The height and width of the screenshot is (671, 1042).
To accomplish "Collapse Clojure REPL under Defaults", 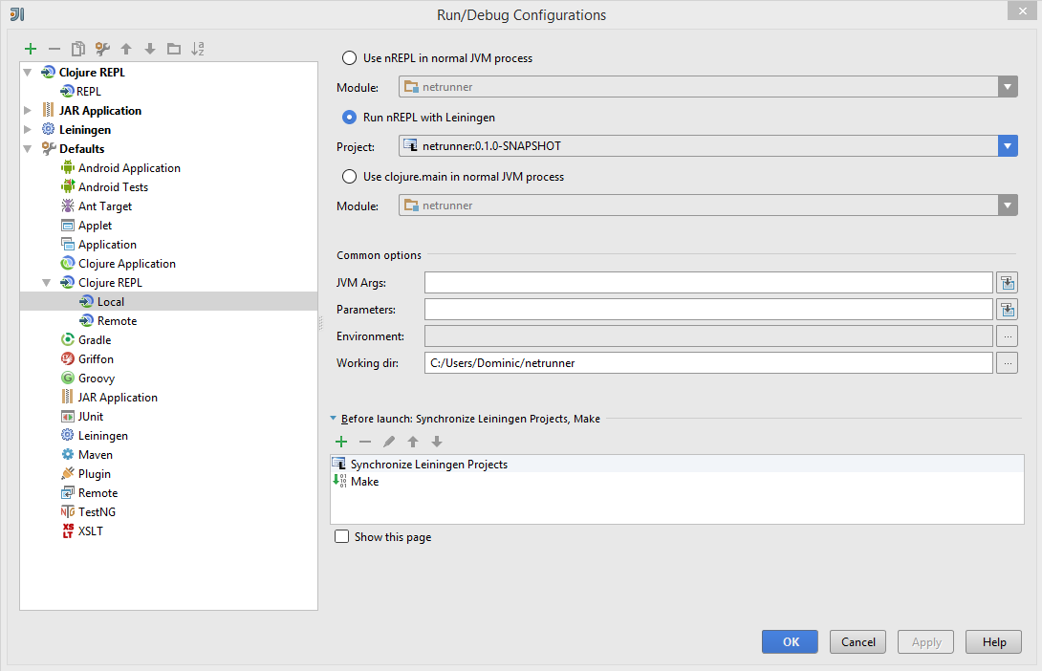I will click(47, 282).
